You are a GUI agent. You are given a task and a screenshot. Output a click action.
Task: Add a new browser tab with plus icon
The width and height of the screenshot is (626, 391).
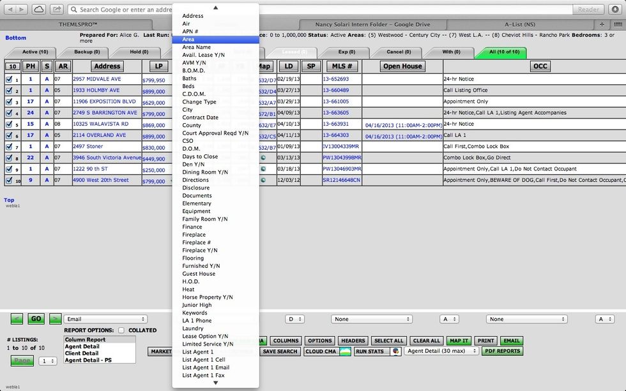[x=602, y=24]
